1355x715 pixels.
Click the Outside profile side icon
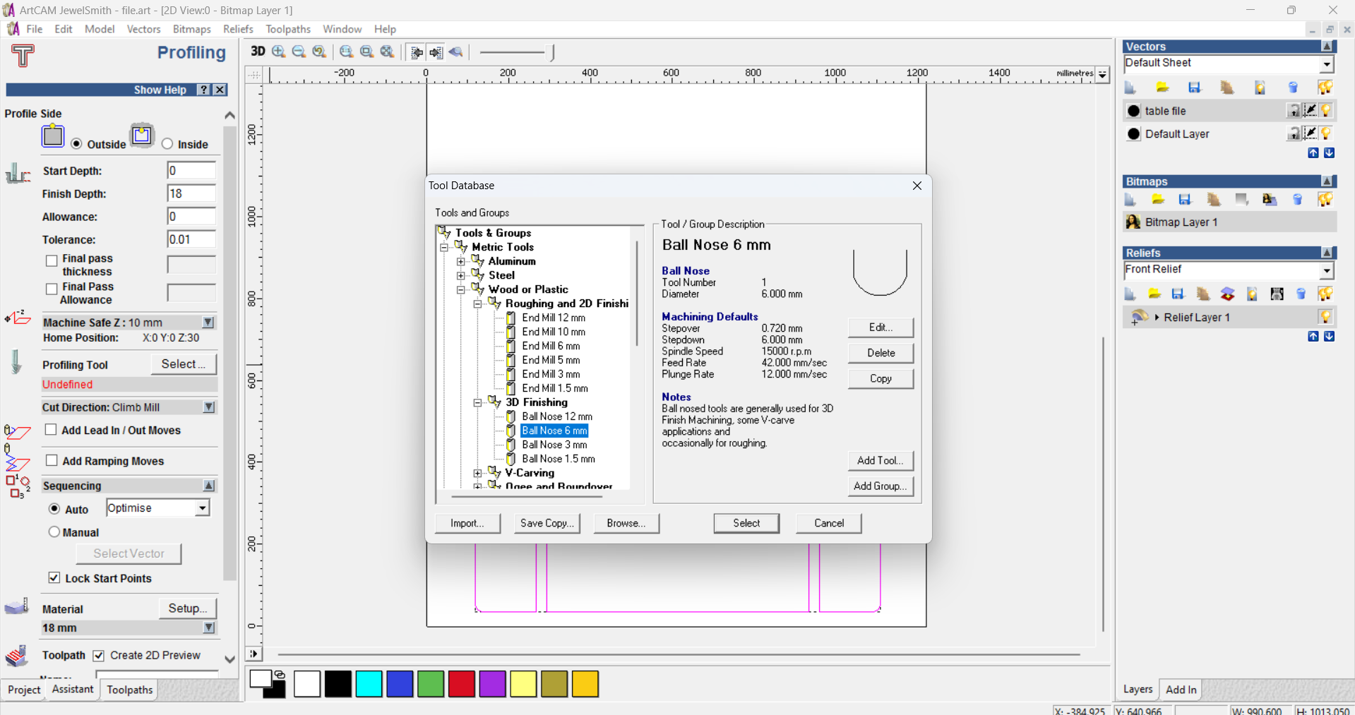[x=53, y=136]
